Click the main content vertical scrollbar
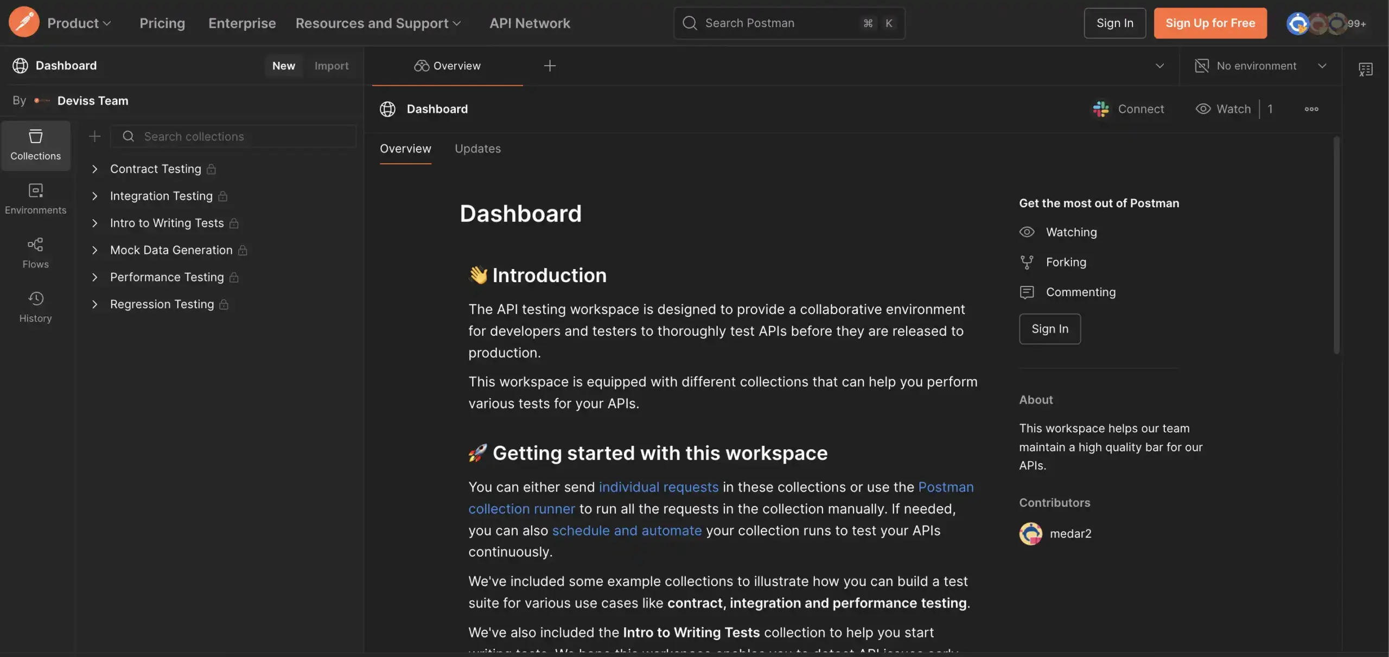Viewport: 1389px width, 657px height. click(x=1336, y=245)
